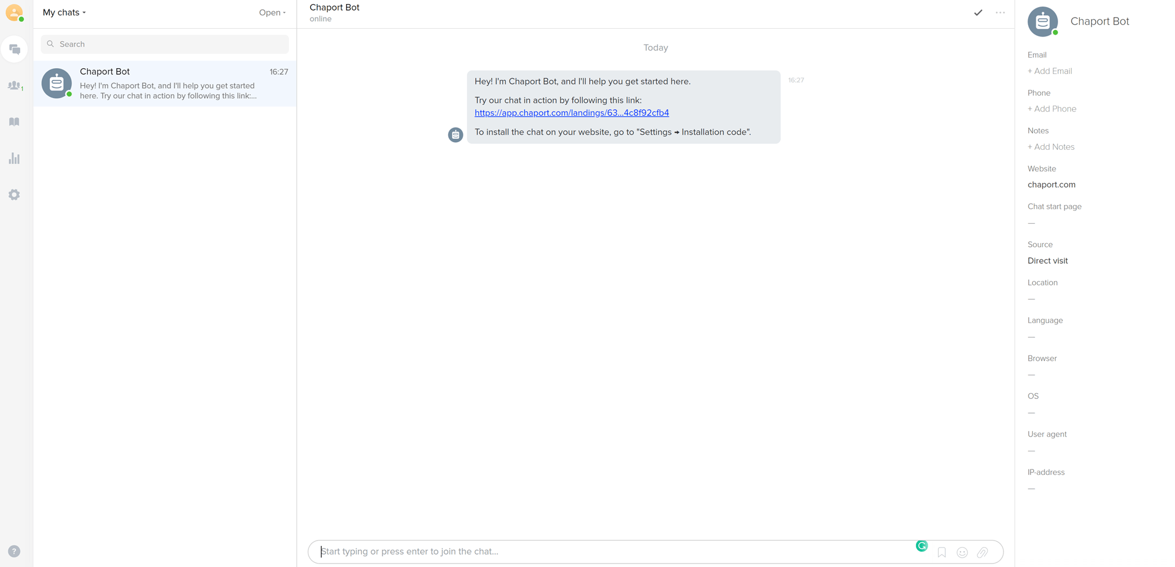Attach a file using paperclip icon
The height and width of the screenshot is (567, 1175).
coord(982,552)
